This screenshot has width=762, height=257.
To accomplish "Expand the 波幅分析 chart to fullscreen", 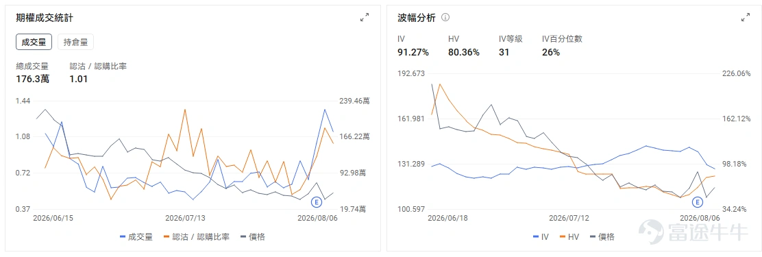I will [x=745, y=18].
